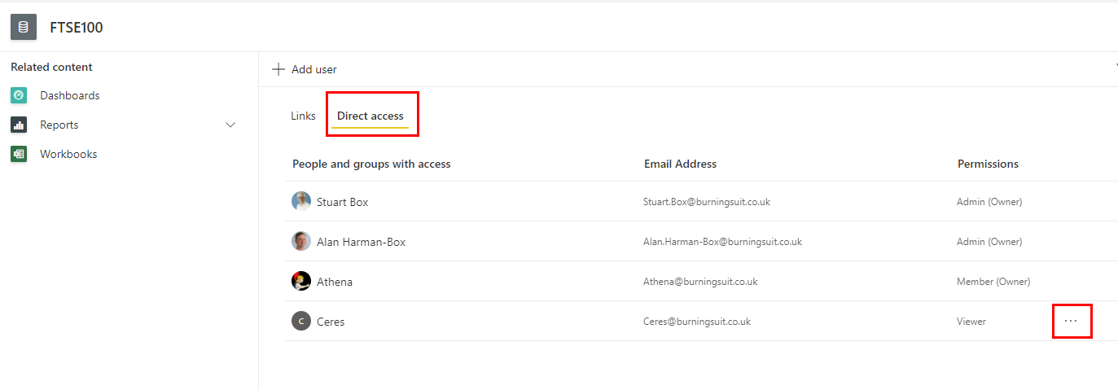Select the Alan Harman-Box name
Image resolution: width=1118 pixels, height=390 pixels.
(x=361, y=242)
